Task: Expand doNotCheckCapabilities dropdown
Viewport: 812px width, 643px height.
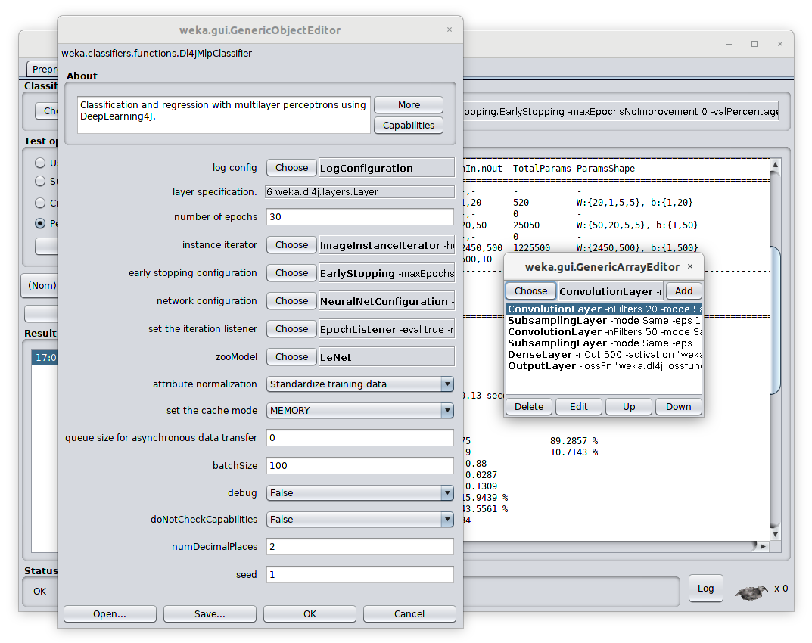Action: pos(360,519)
